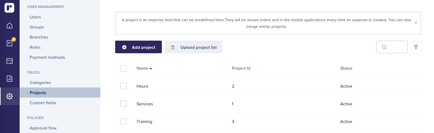Open the cards icon in left rail
434x133 pixels.
coord(9,61)
